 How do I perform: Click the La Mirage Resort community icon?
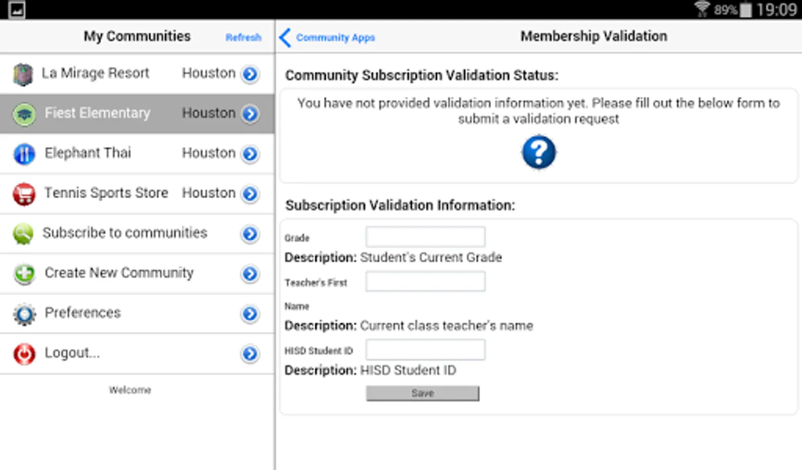(23, 74)
